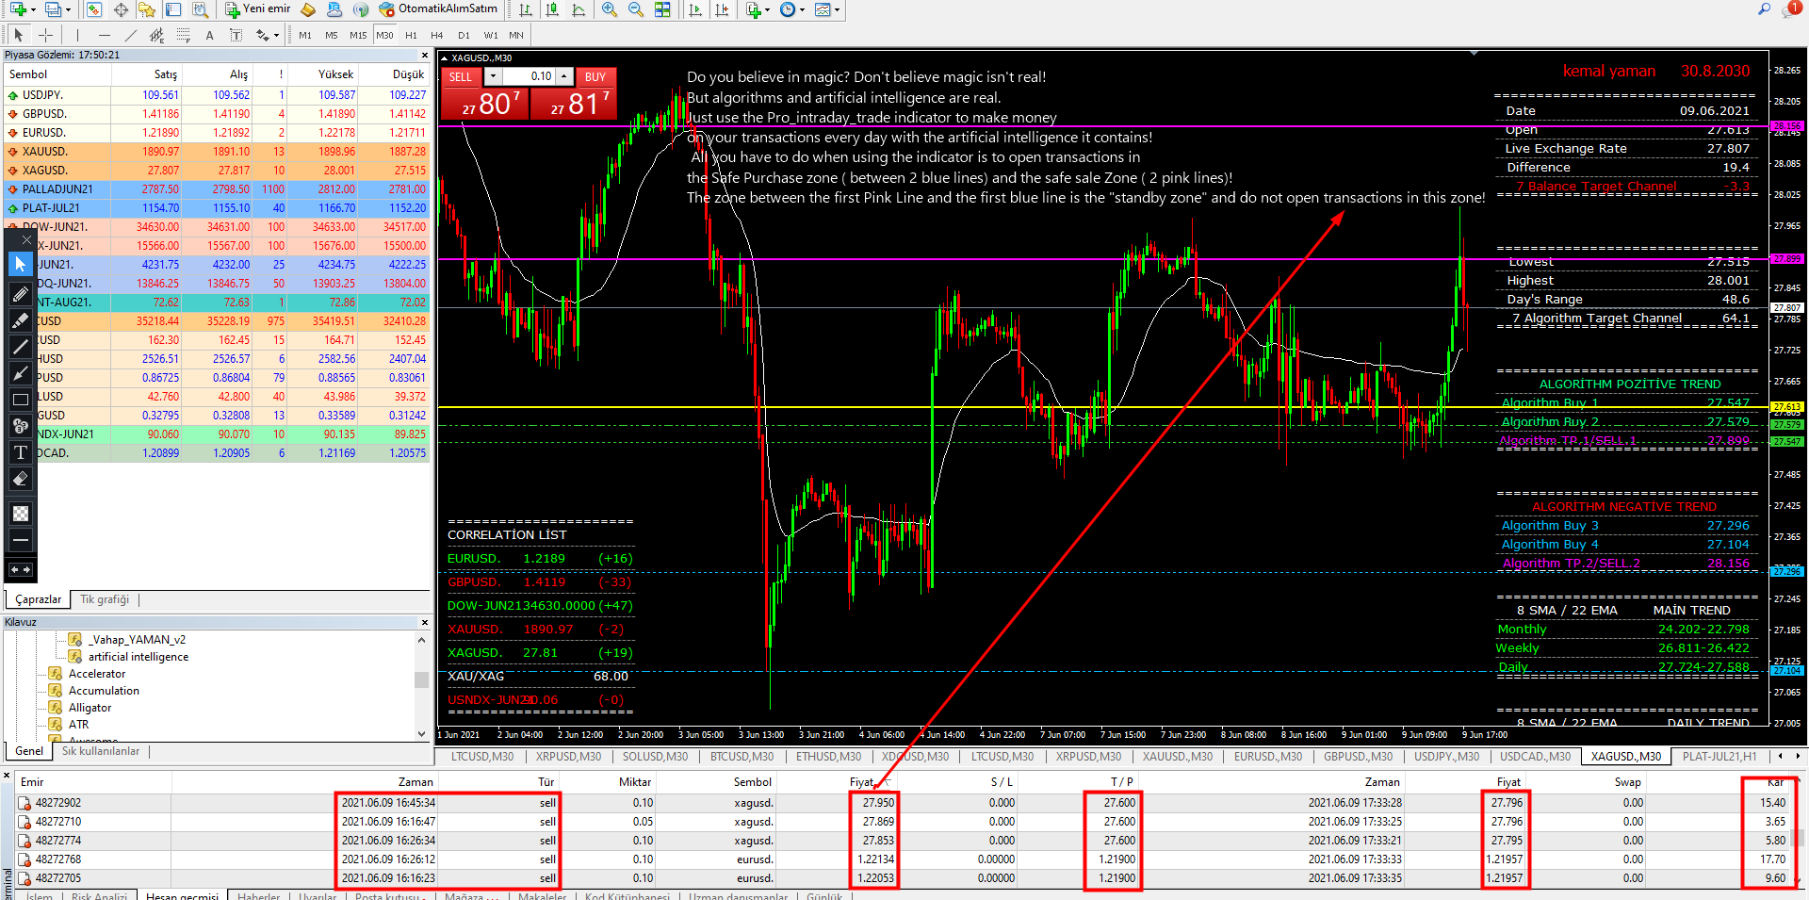The height and width of the screenshot is (900, 1809).
Task: Open the Signals broadcast icon
Action: coord(361,9)
